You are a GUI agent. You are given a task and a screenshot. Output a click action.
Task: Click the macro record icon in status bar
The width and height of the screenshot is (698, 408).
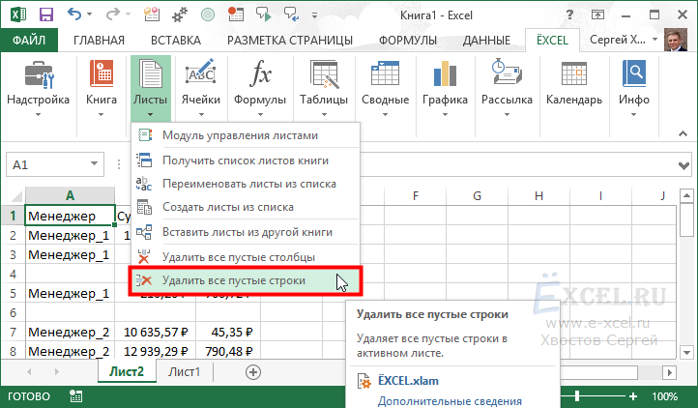point(75,396)
